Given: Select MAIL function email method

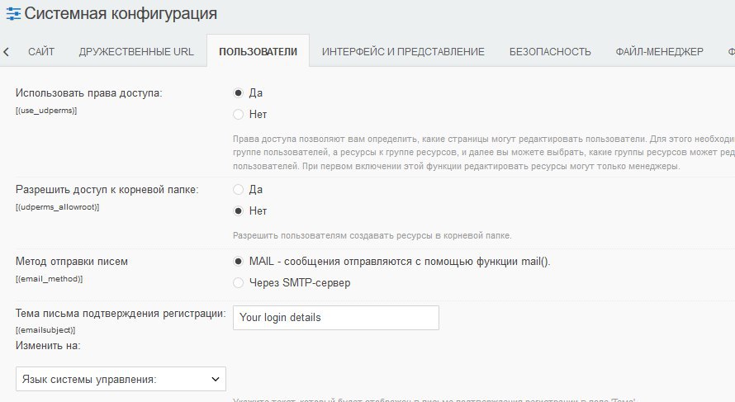Looking at the screenshot, I should 238,262.
